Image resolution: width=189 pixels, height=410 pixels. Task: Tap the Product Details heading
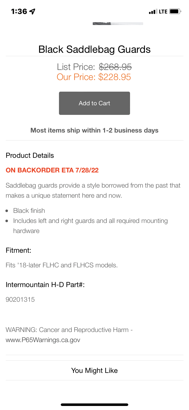(x=30, y=156)
